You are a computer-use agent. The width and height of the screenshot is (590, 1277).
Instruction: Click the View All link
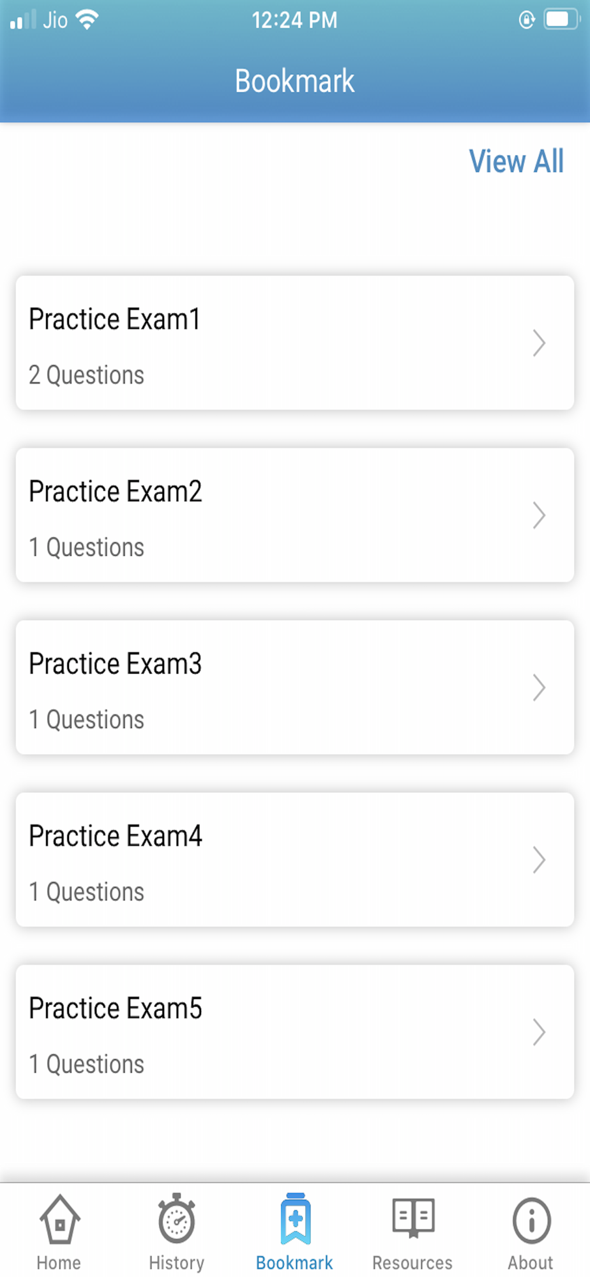pyautogui.click(x=516, y=161)
